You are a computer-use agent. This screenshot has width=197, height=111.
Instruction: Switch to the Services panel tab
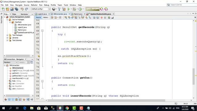click(x=24, y=14)
